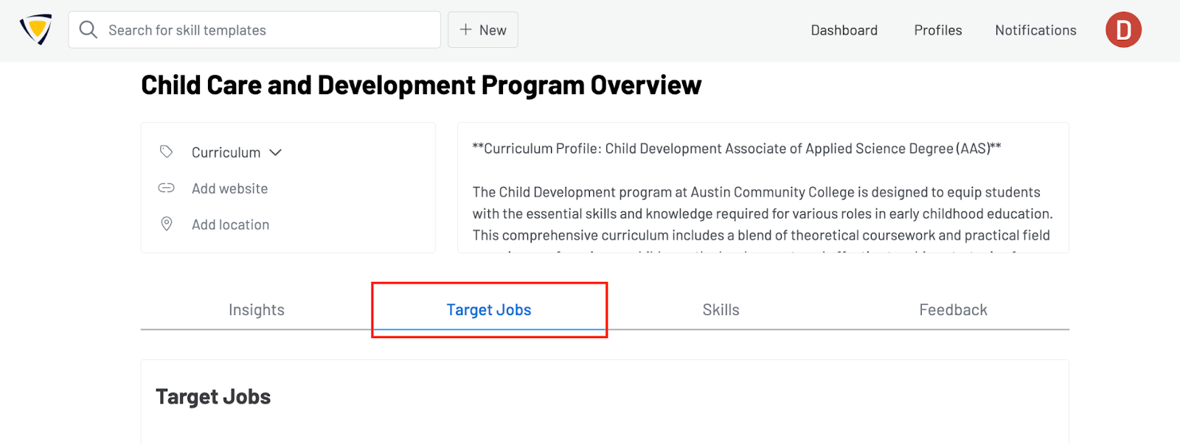The image size is (1180, 444).
Task: Select the Feedback tab
Action: [x=953, y=309]
